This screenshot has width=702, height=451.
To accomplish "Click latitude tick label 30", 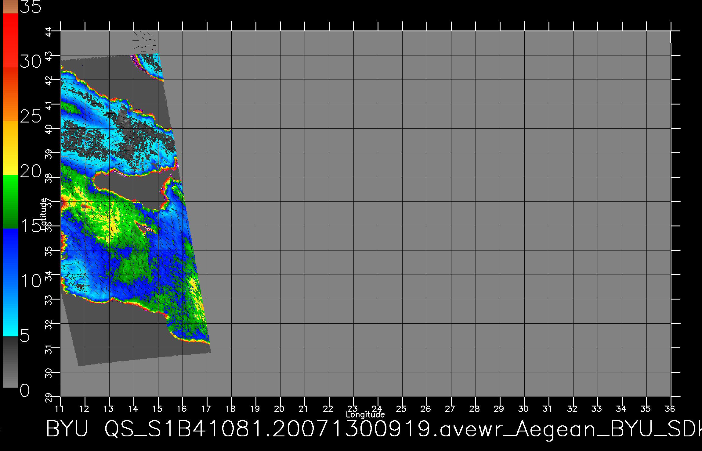I will [x=49, y=373].
